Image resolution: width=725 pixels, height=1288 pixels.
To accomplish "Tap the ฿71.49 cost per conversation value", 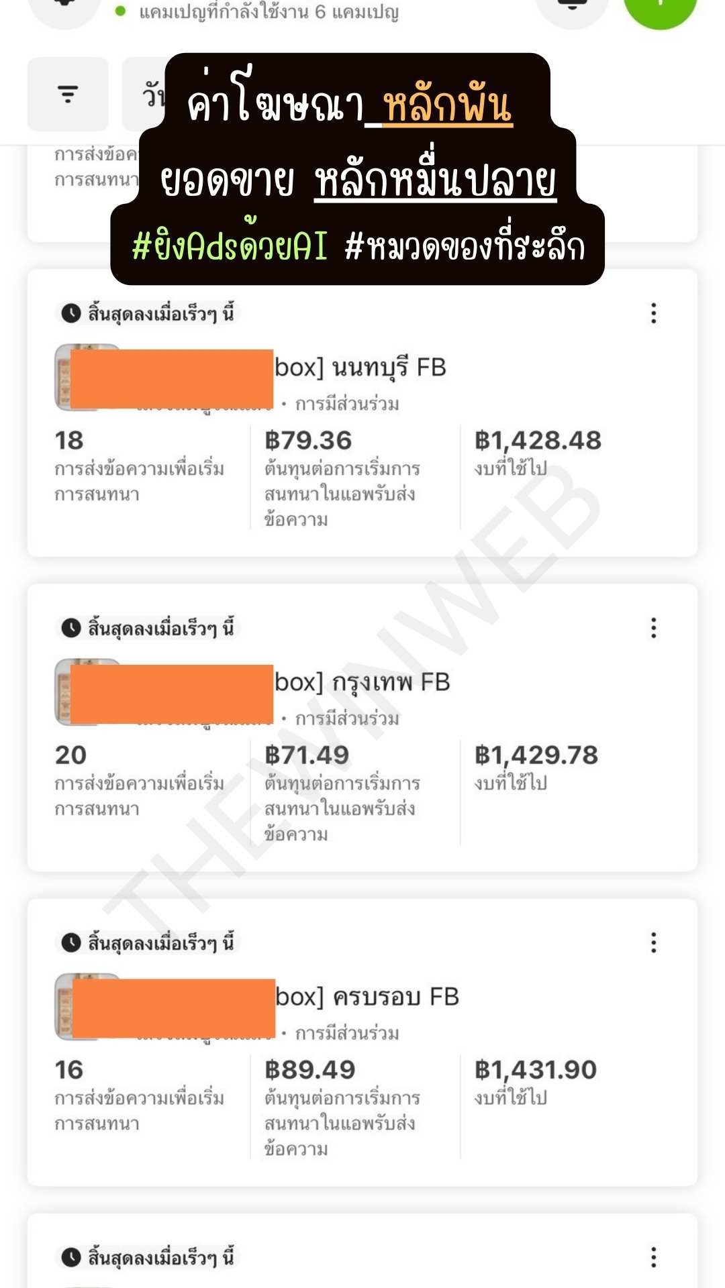I will coord(307,755).
